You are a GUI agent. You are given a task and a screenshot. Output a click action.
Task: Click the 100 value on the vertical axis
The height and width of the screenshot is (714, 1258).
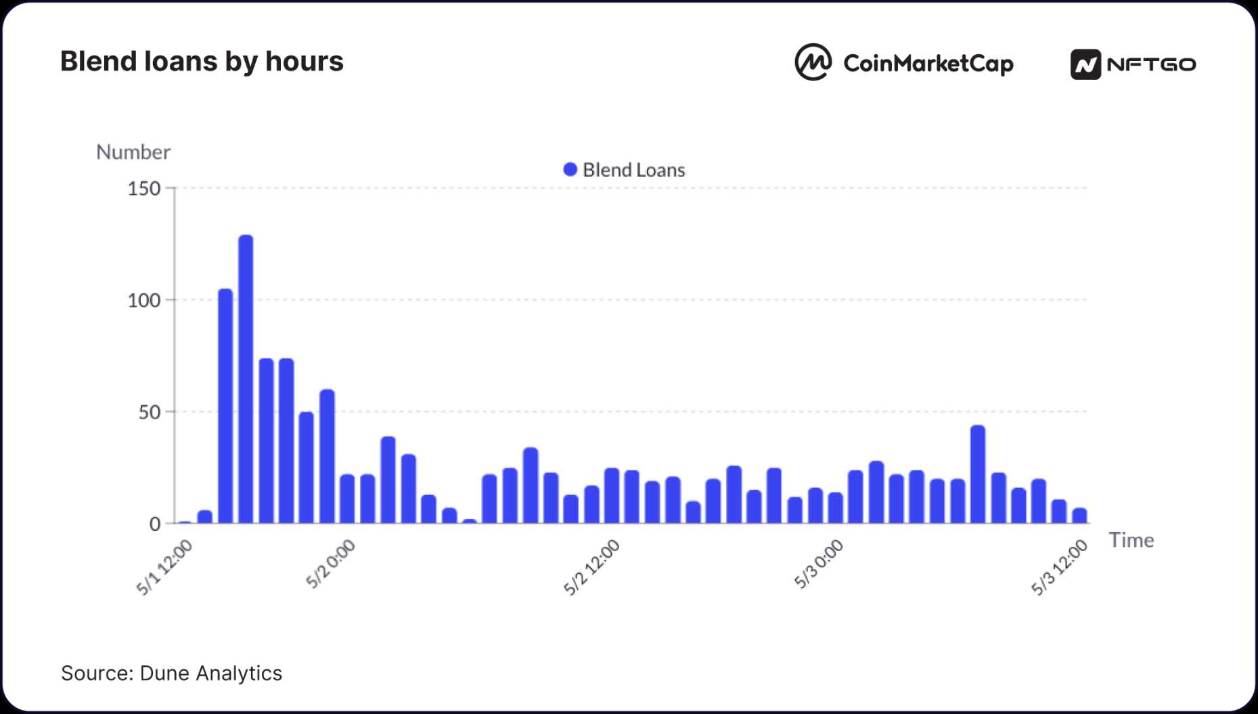pos(144,300)
